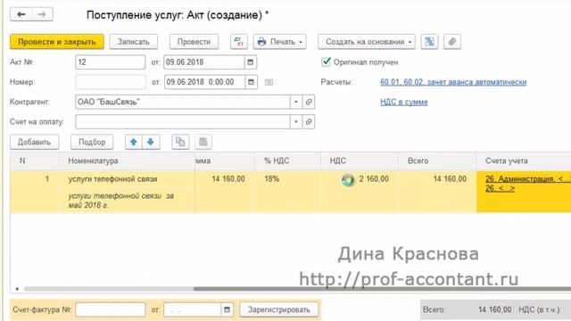This screenshot has width=571, height=321.
Task: Click % НДС column header
Action: [287, 160]
